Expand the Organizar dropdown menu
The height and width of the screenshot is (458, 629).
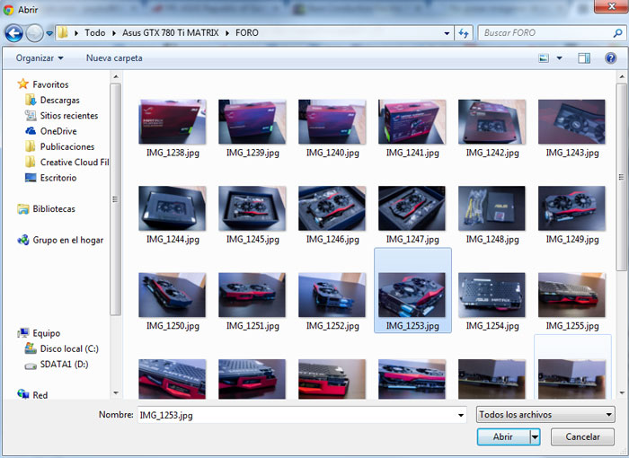tap(40, 58)
